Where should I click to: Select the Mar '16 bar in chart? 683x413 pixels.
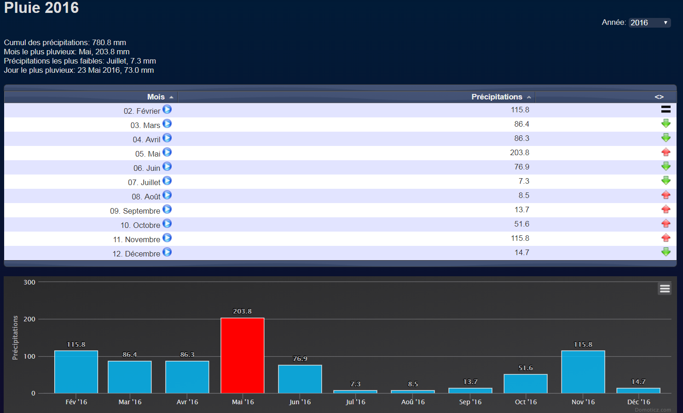(x=130, y=377)
